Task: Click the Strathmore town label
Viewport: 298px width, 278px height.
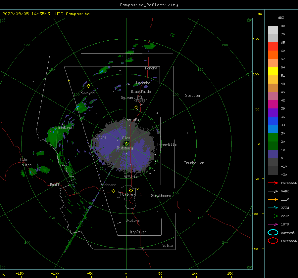Action: coord(161,196)
